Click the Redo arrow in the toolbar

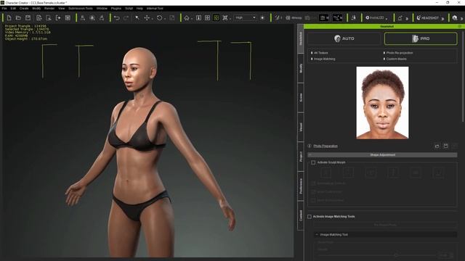point(126,18)
